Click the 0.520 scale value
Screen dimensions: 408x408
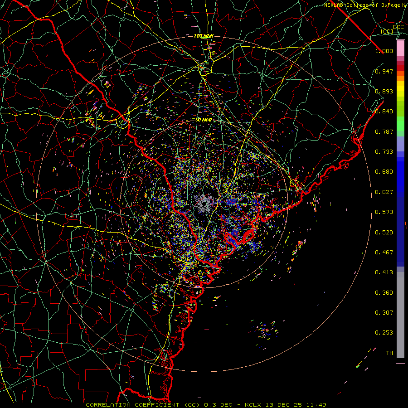(x=384, y=233)
